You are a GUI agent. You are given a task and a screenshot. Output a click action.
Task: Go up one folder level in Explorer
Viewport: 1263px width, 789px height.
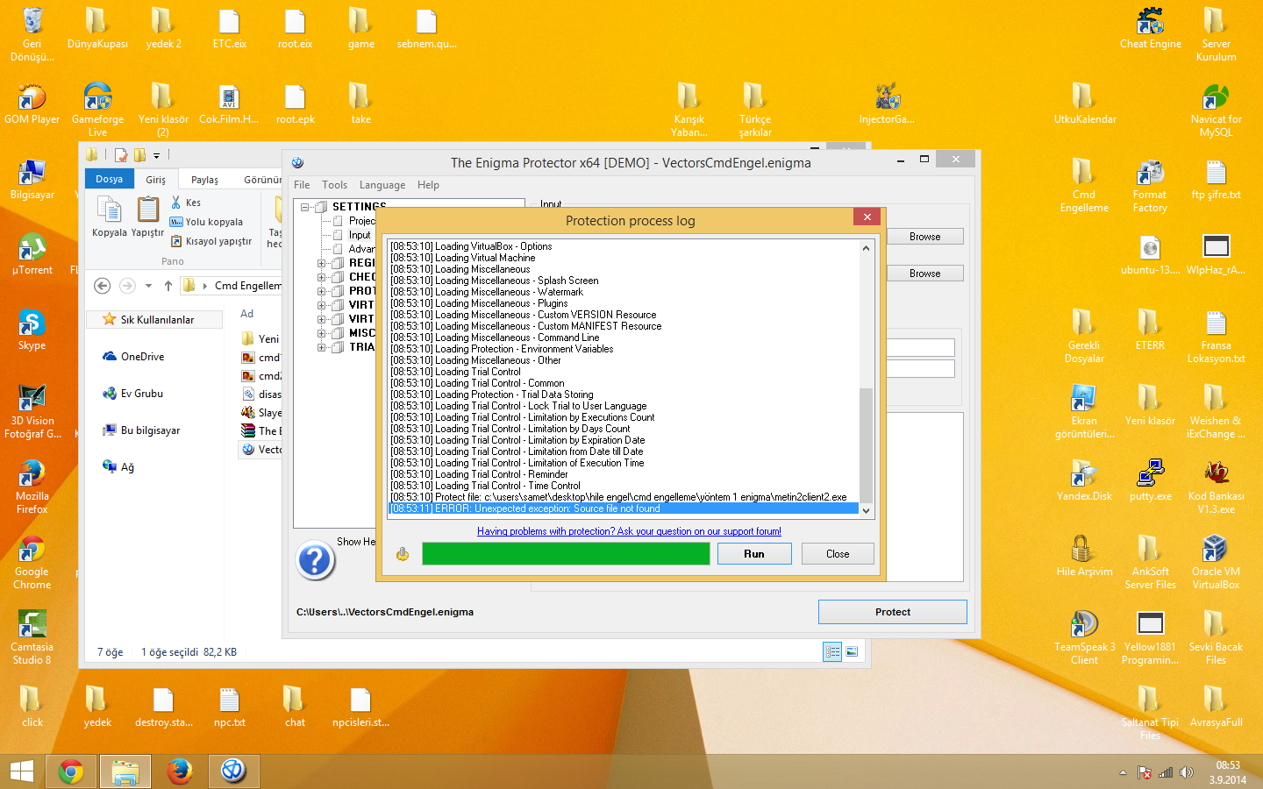click(x=168, y=286)
